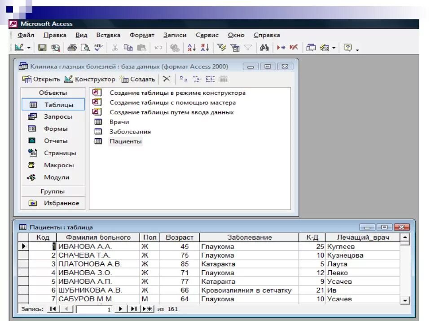Open the New Object dropdown arrow

(334, 48)
